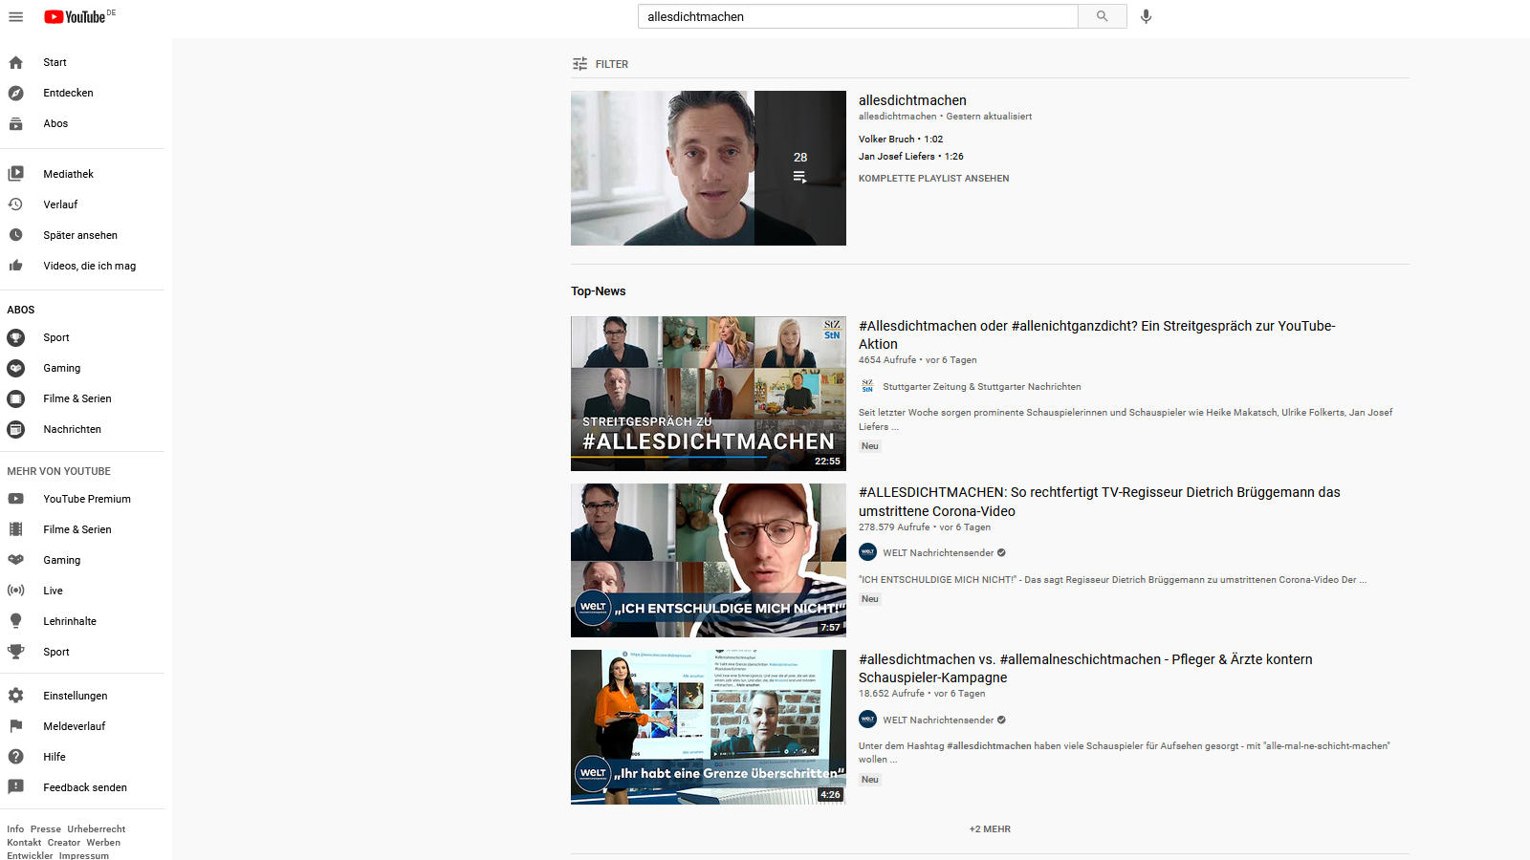Click inside the search field

pos(858,16)
